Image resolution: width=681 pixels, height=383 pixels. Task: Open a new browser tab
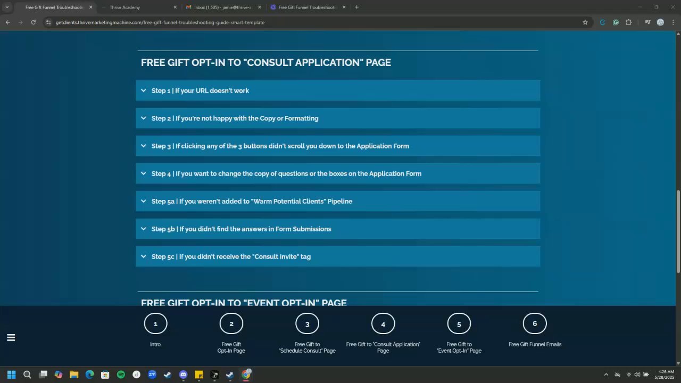356,7
